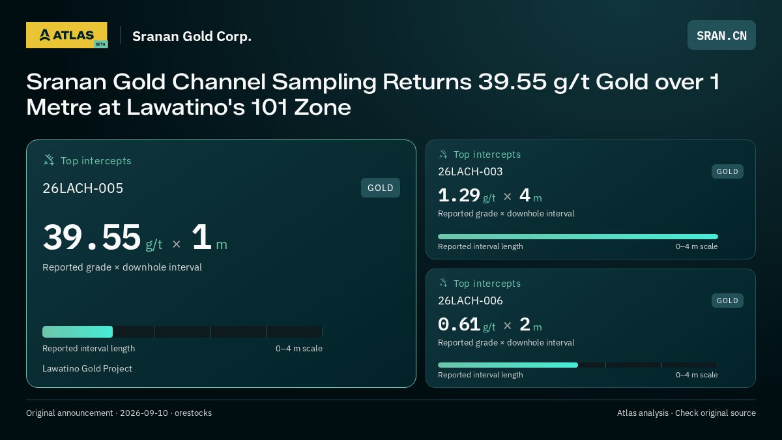Click the GOLD badge on 26LACH-003
Image resolution: width=782 pixels, height=440 pixels.
coord(727,171)
